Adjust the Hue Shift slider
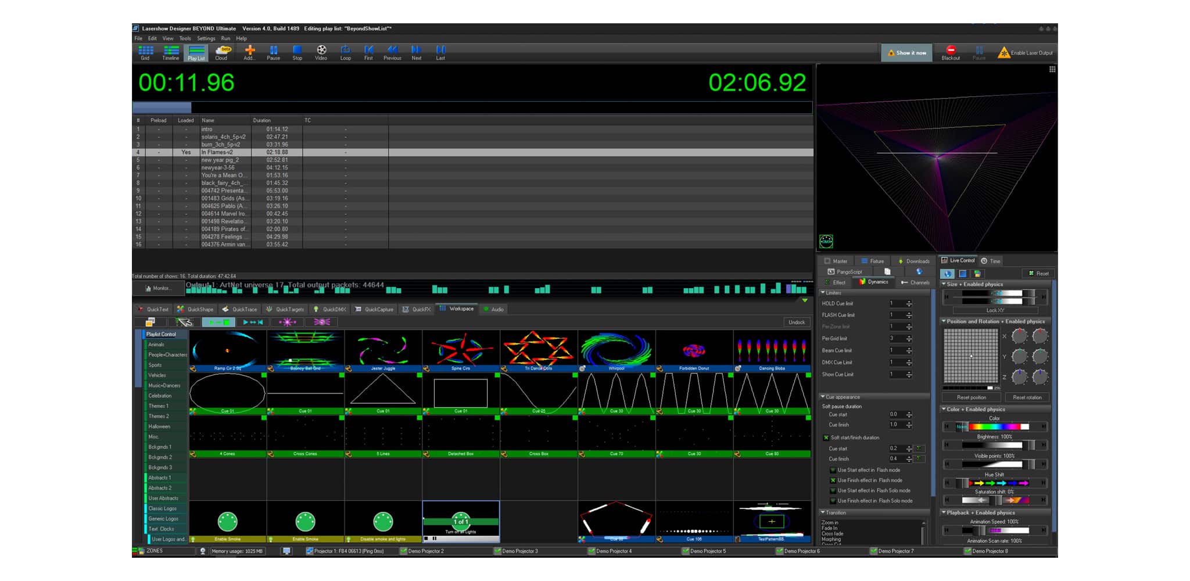The width and height of the screenshot is (1190, 581). (995, 483)
